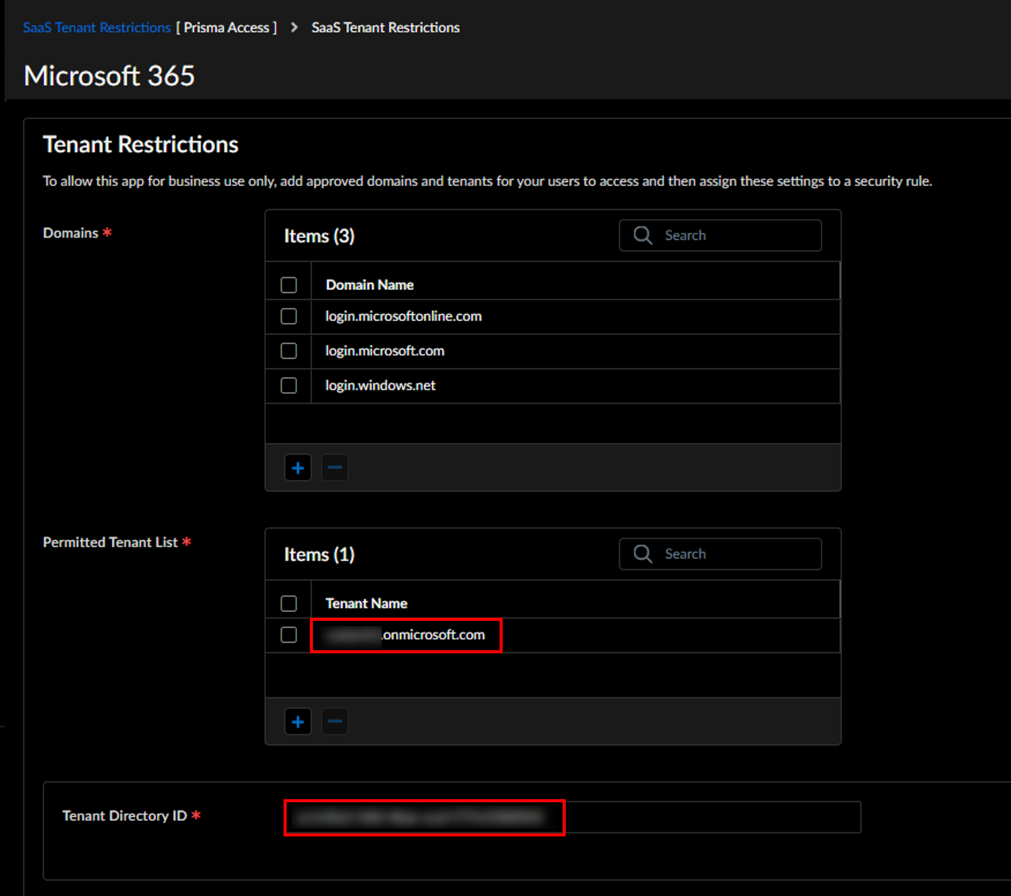
Task: Check the login.windows.net checkbox
Action: point(288,386)
